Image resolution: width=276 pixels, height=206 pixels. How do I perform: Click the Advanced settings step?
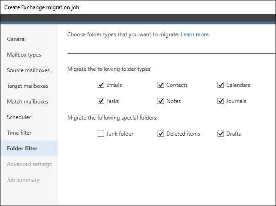29,164
